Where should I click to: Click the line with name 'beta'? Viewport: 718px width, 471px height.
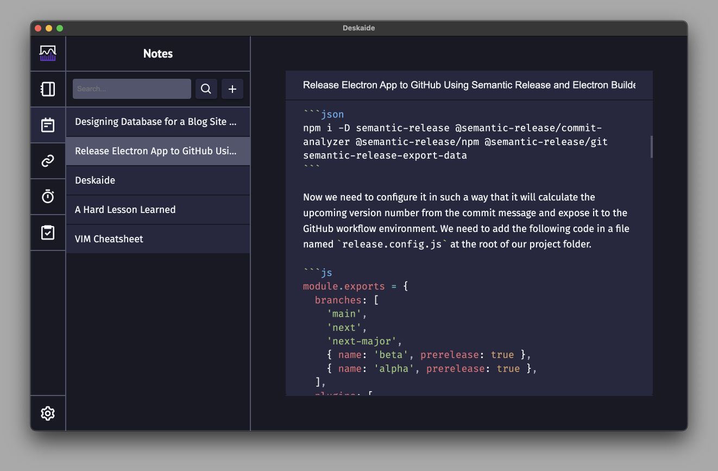(x=429, y=355)
